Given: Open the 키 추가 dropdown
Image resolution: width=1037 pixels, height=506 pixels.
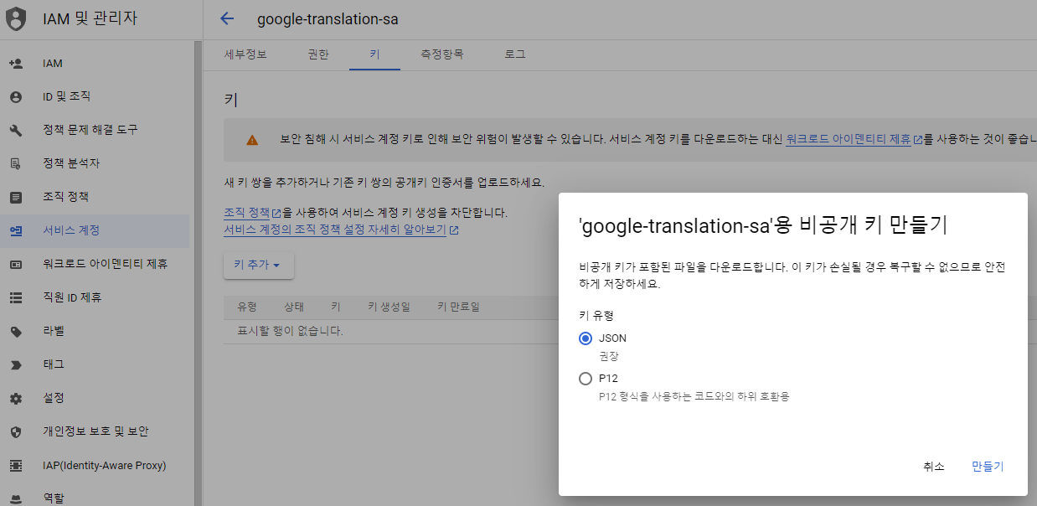Looking at the screenshot, I should pyautogui.click(x=258, y=265).
